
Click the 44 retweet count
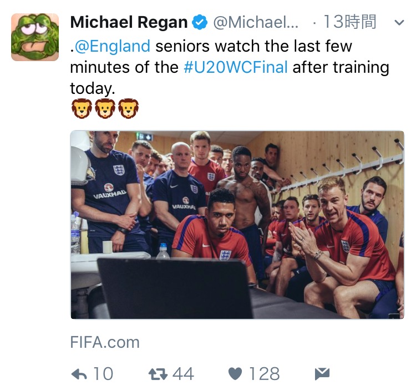(x=184, y=374)
